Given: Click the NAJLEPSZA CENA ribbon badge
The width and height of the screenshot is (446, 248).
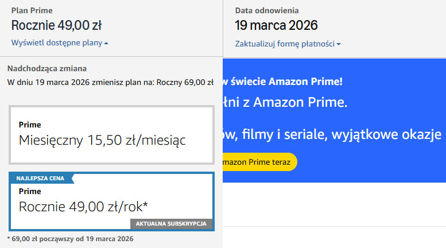Looking at the screenshot, I should coord(41,178).
